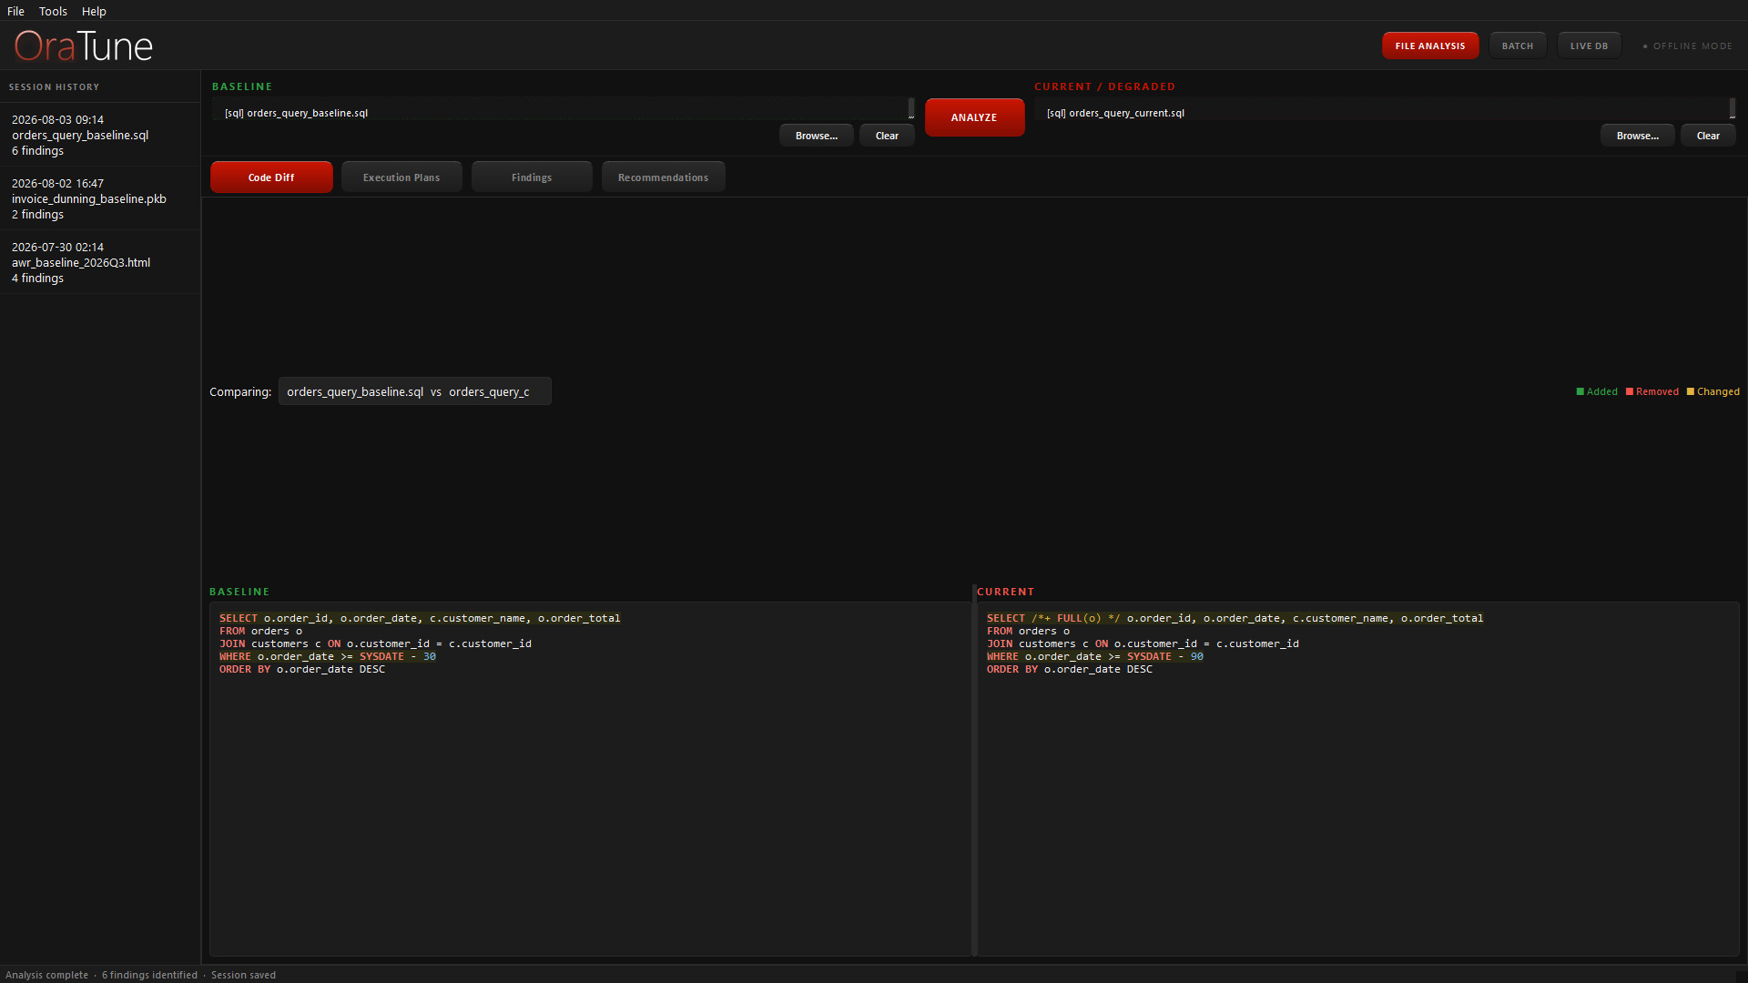Switch to Batch mode
This screenshot has height=983, width=1748.
[1518, 46]
